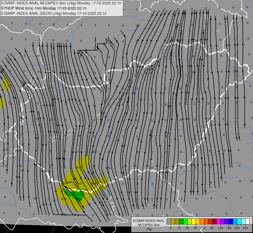Click the SBCIN title line at top
Viewport: 253px width, 233px height.
(54, 13)
